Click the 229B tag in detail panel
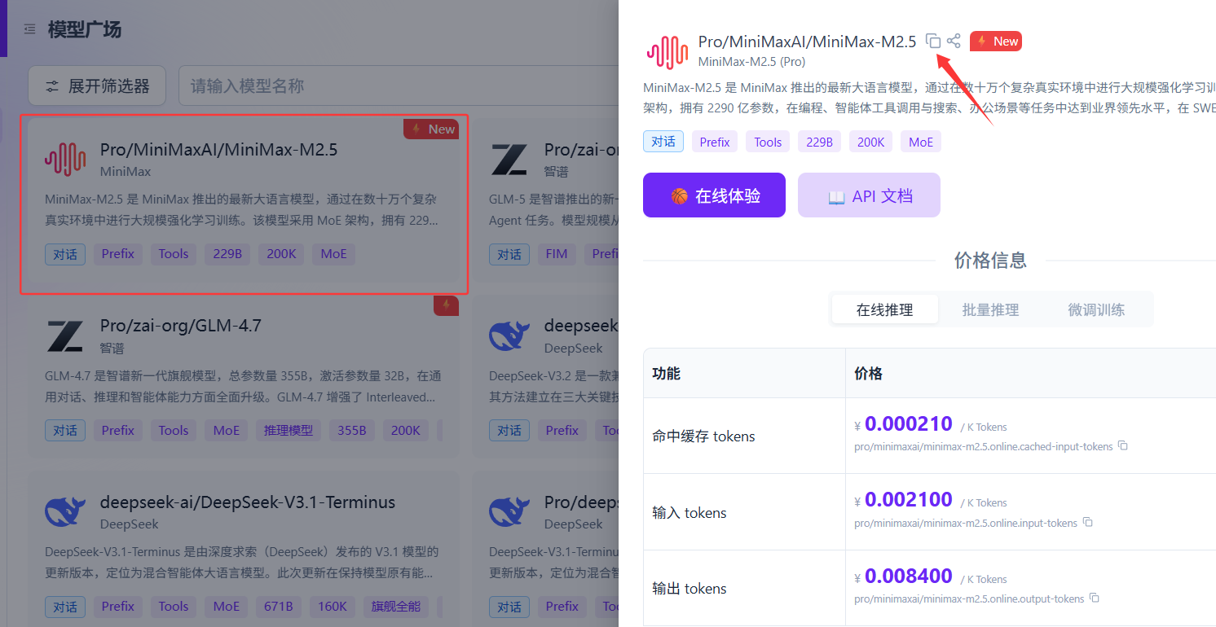Image resolution: width=1216 pixels, height=627 pixels. (x=819, y=142)
